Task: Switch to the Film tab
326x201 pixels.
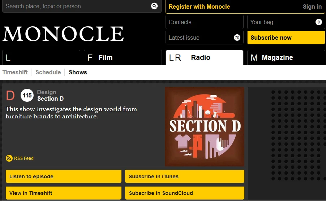Action: point(123,57)
